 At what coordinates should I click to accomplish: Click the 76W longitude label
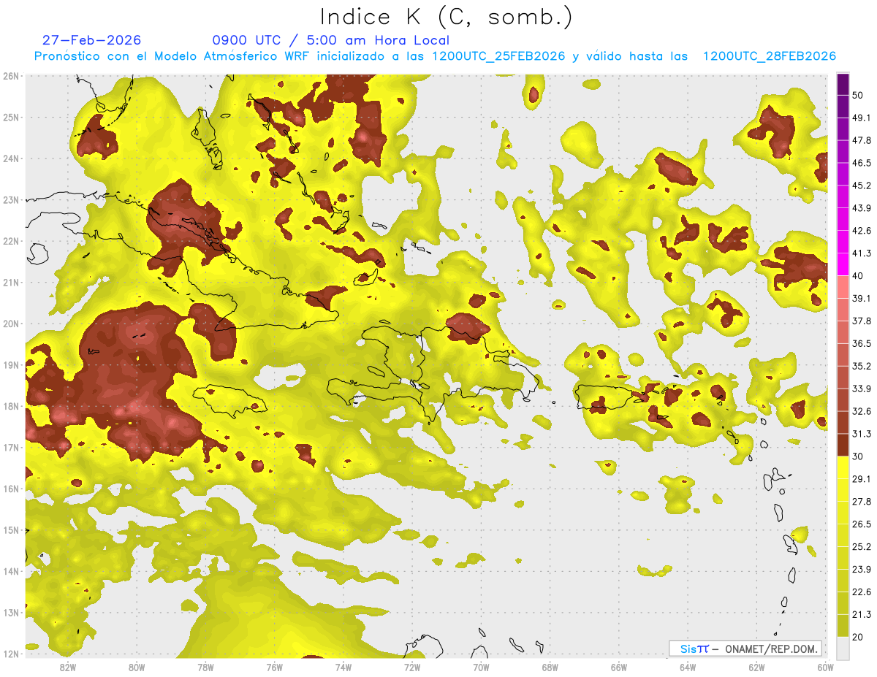[x=275, y=667]
